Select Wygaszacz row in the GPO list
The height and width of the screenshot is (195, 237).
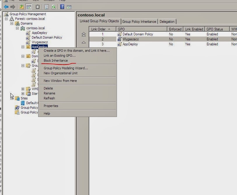coord(163,39)
